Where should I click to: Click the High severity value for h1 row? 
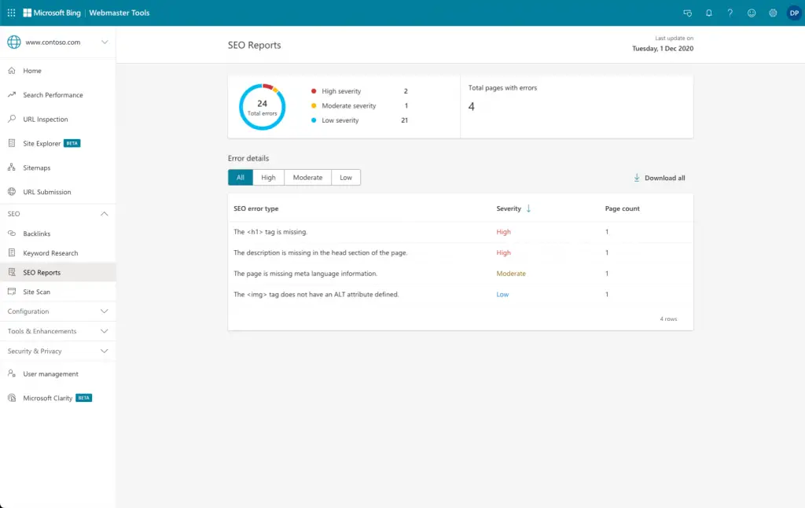503,232
